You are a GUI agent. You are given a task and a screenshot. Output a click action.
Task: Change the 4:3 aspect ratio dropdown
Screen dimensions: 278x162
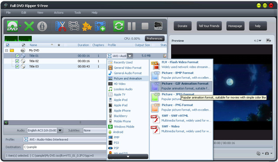coord(258,41)
